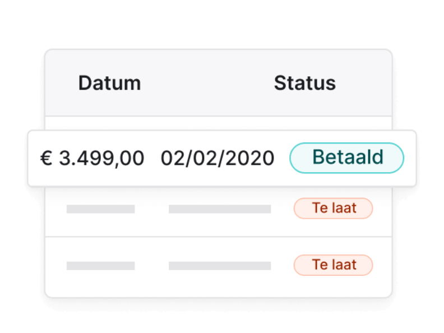
Task: Click the euro currency symbol
Action: tap(46, 158)
